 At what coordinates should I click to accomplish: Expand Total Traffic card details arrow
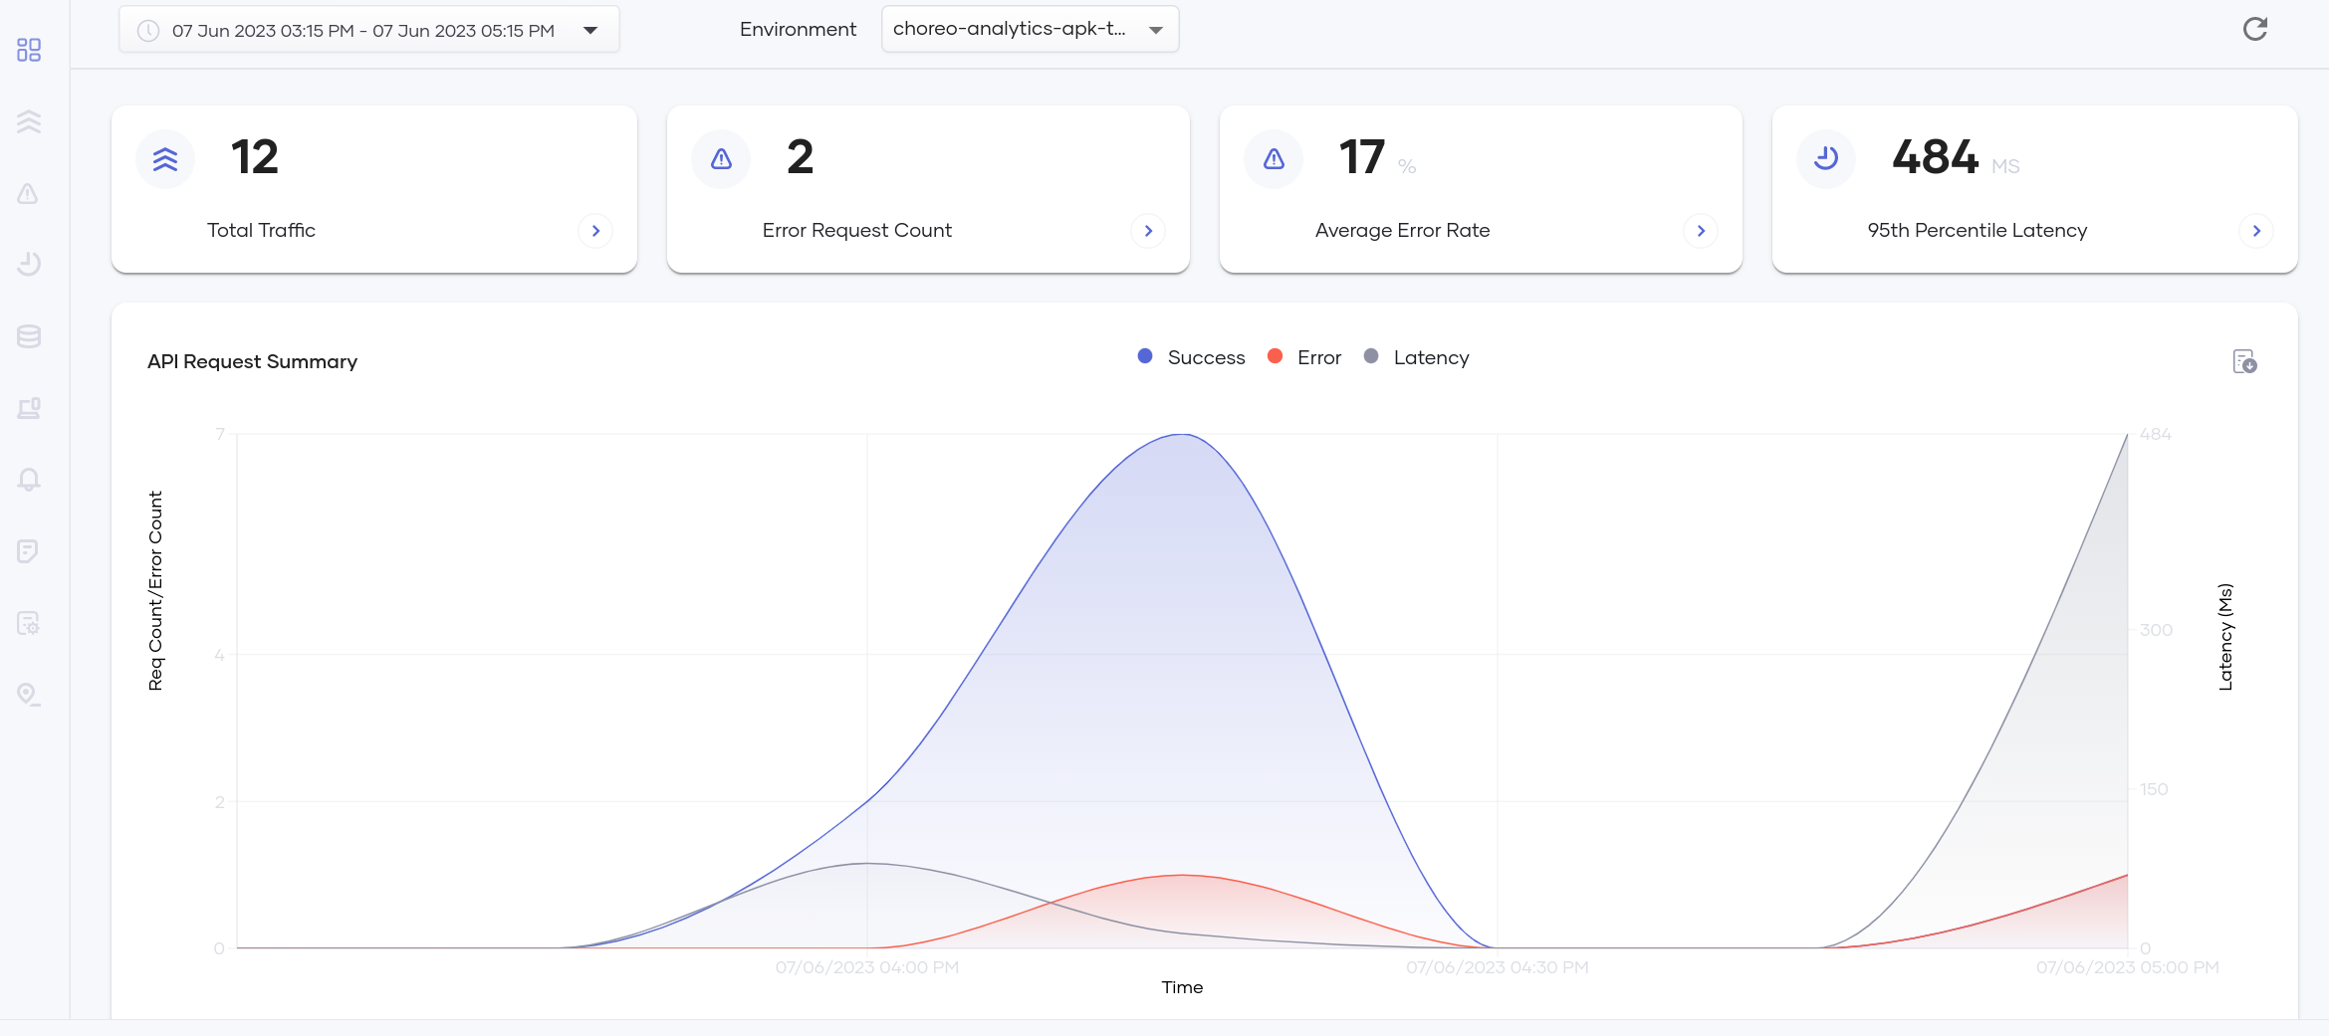tap(595, 231)
